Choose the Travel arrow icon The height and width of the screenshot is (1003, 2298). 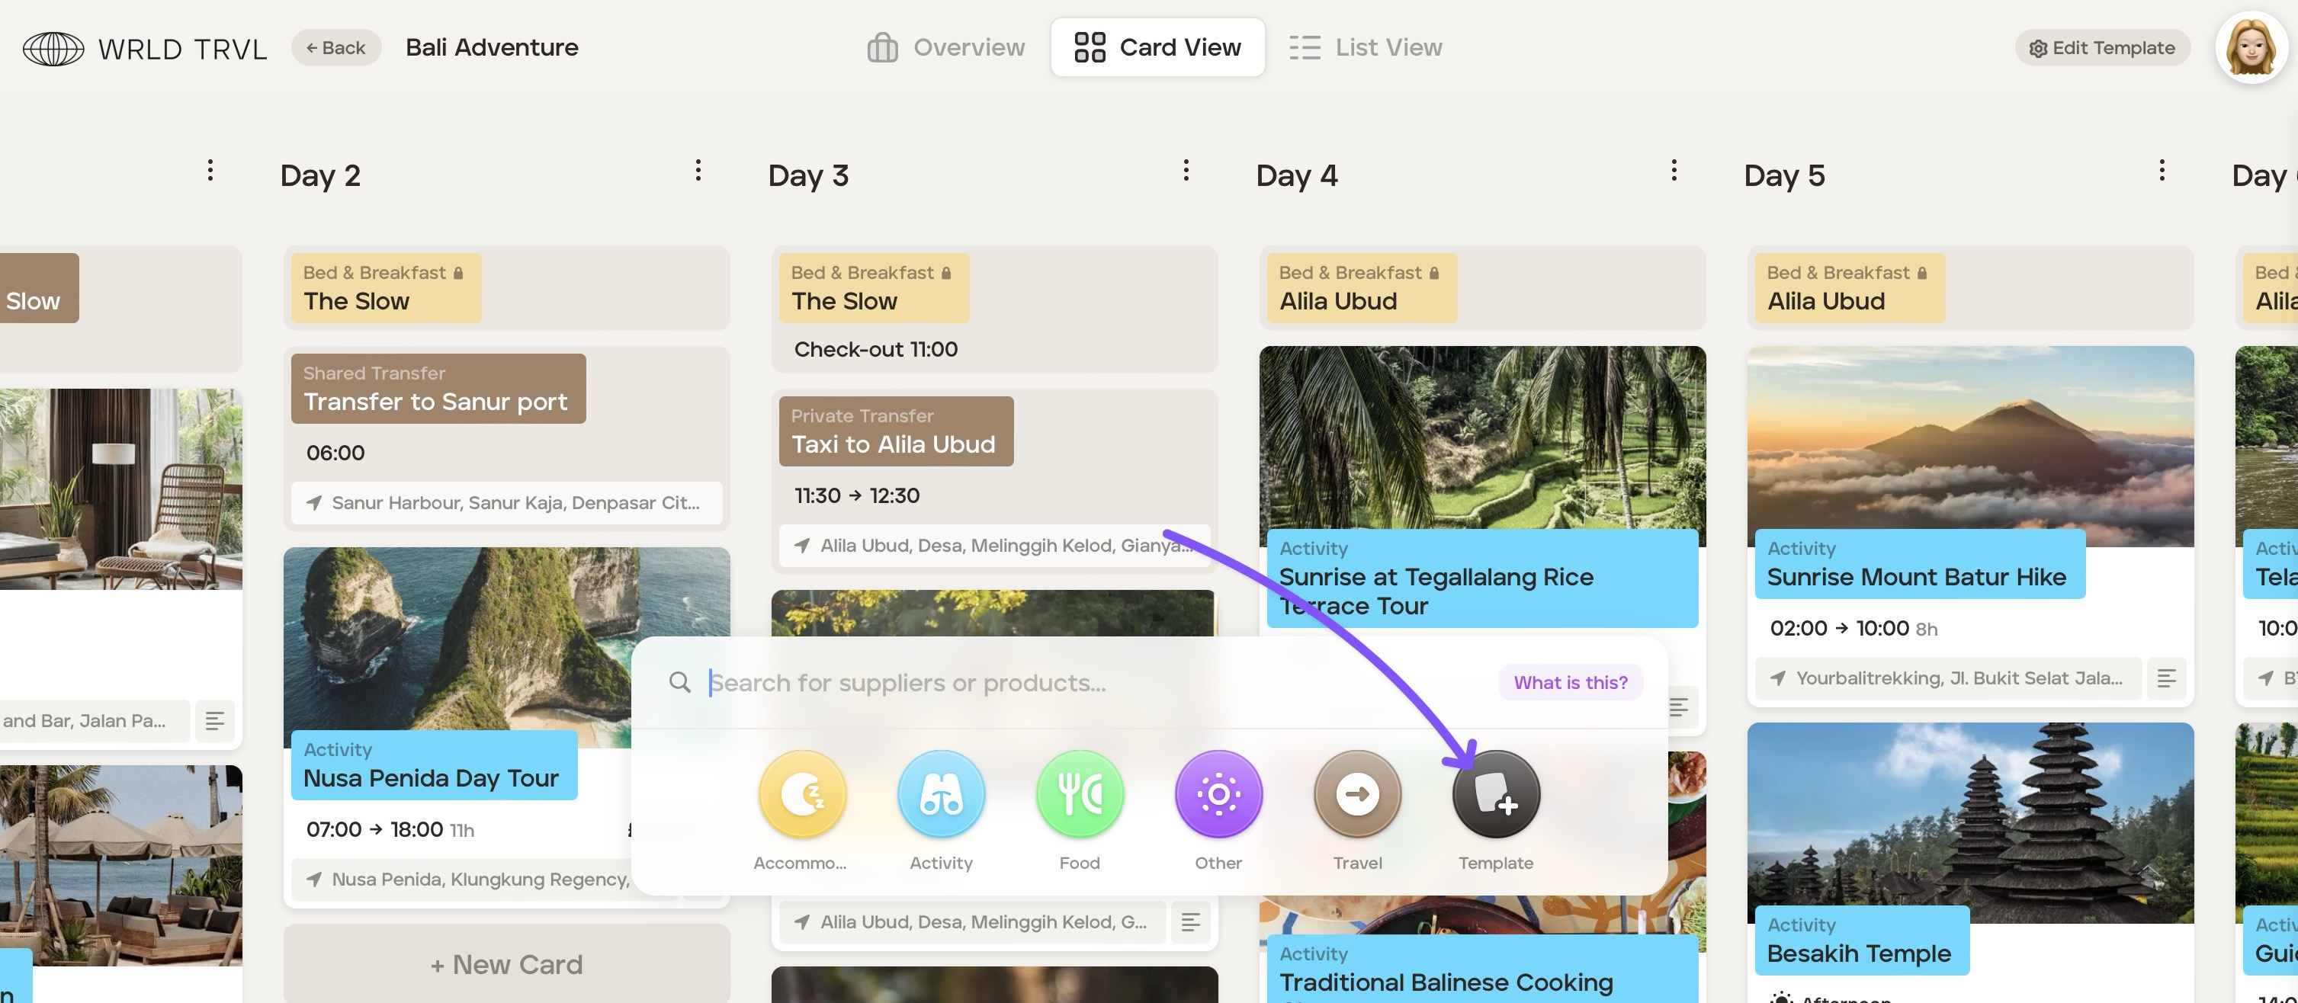click(1357, 793)
